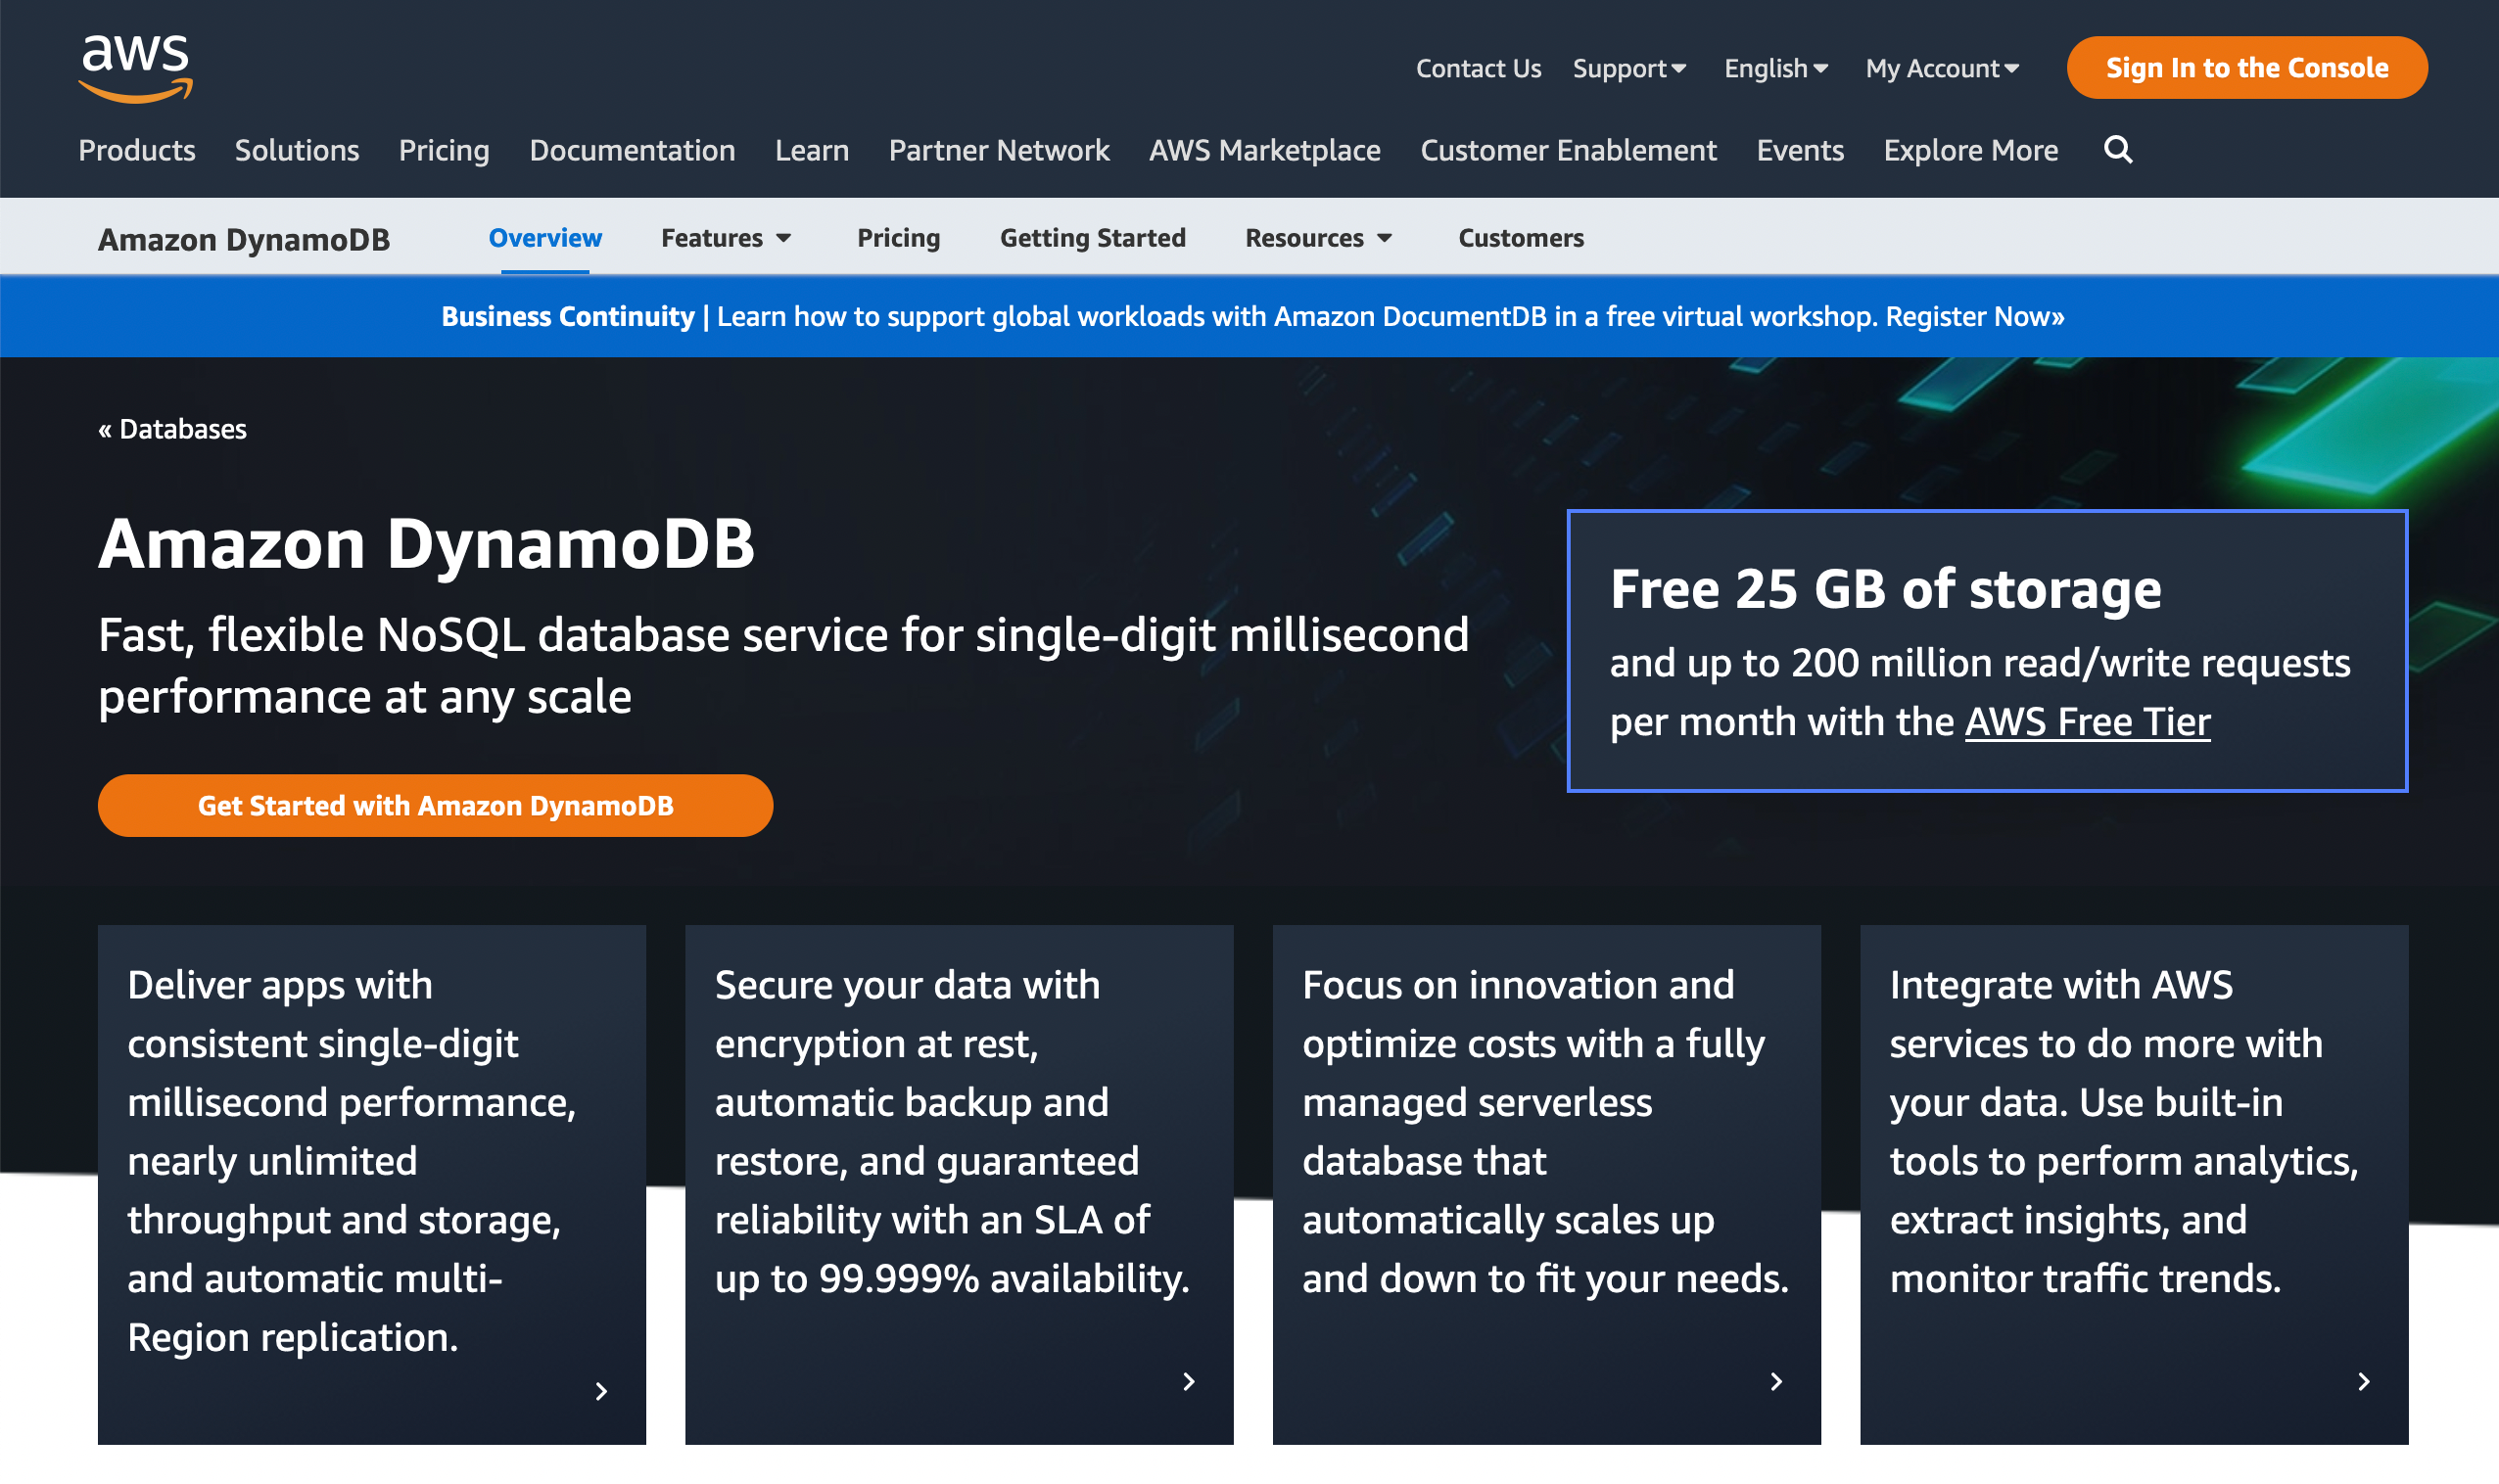Click the AWS logo
This screenshot has width=2499, height=1484.
click(x=135, y=67)
